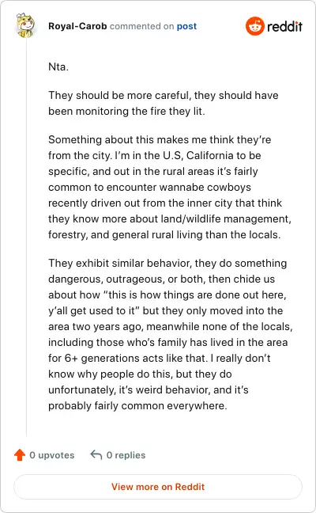The width and height of the screenshot is (316, 513).
Task: Open the Royal-Carob username profile link
Action: coord(77,26)
